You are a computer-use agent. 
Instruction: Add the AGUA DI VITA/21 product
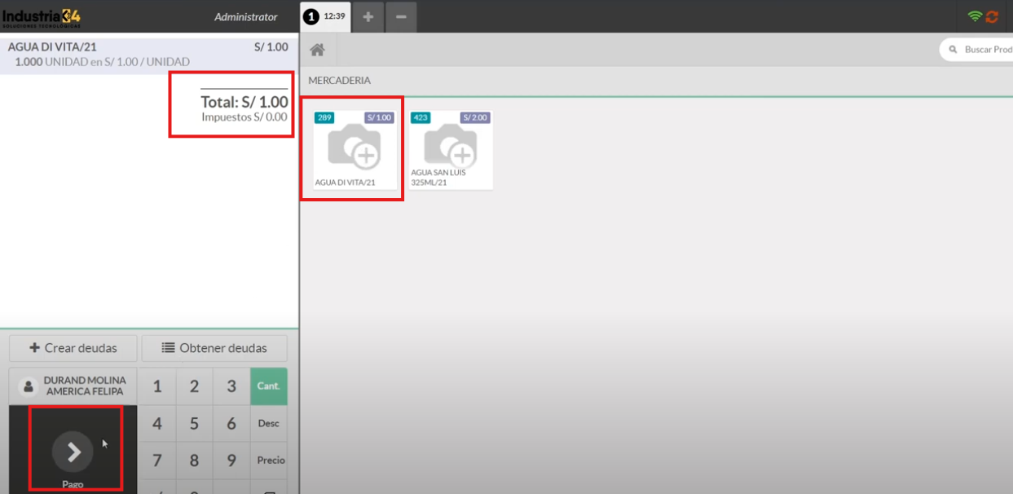click(x=355, y=150)
